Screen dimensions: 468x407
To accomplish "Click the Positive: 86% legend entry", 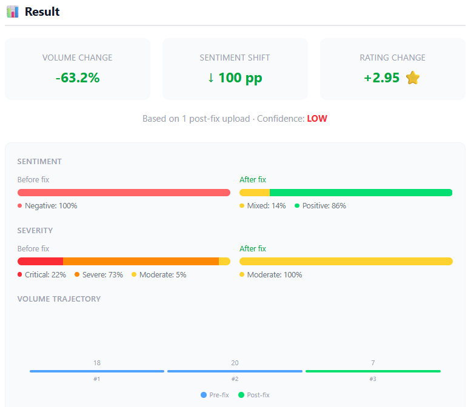I will coord(320,206).
